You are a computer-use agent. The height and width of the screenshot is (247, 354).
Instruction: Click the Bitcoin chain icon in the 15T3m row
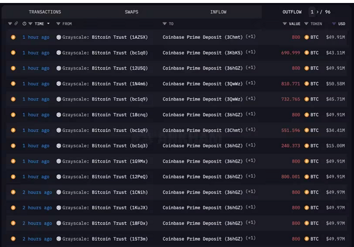[13, 239]
